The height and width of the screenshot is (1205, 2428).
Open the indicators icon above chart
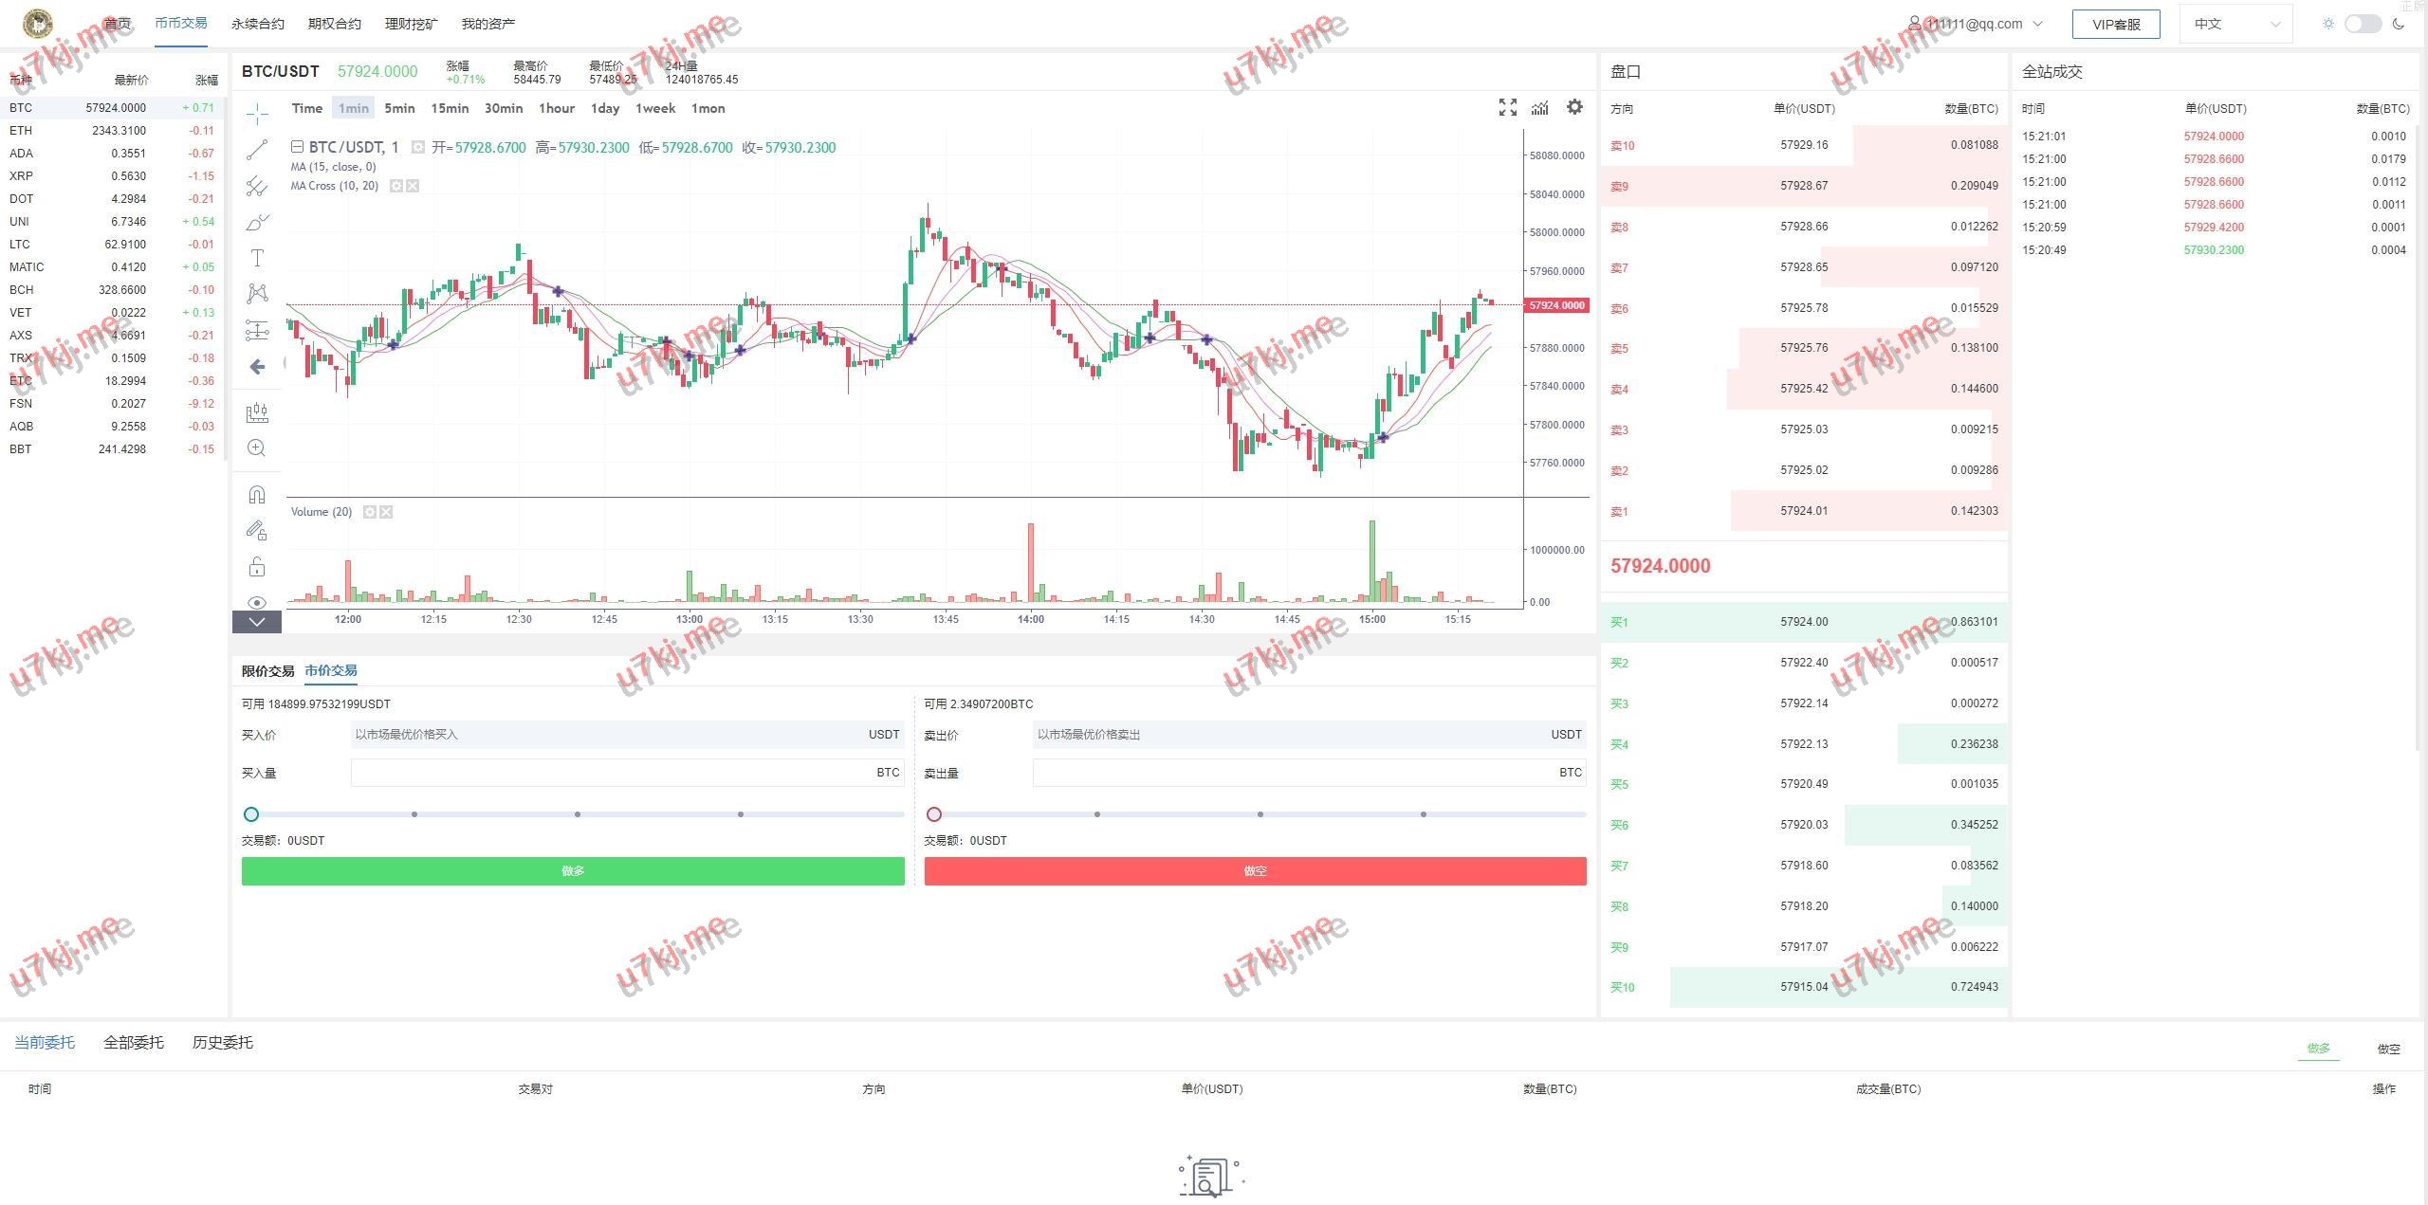click(x=1540, y=108)
